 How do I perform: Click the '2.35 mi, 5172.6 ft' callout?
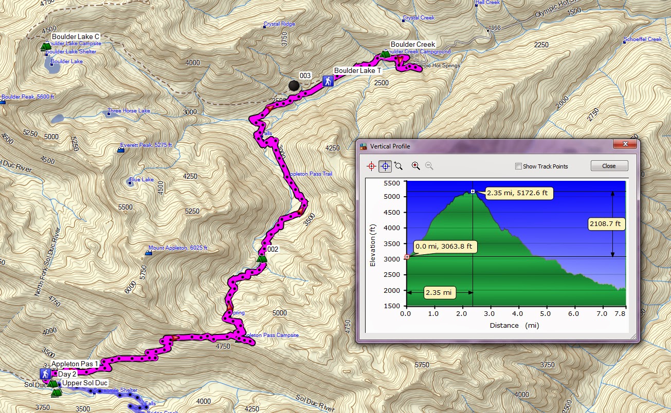pyautogui.click(x=519, y=194)
